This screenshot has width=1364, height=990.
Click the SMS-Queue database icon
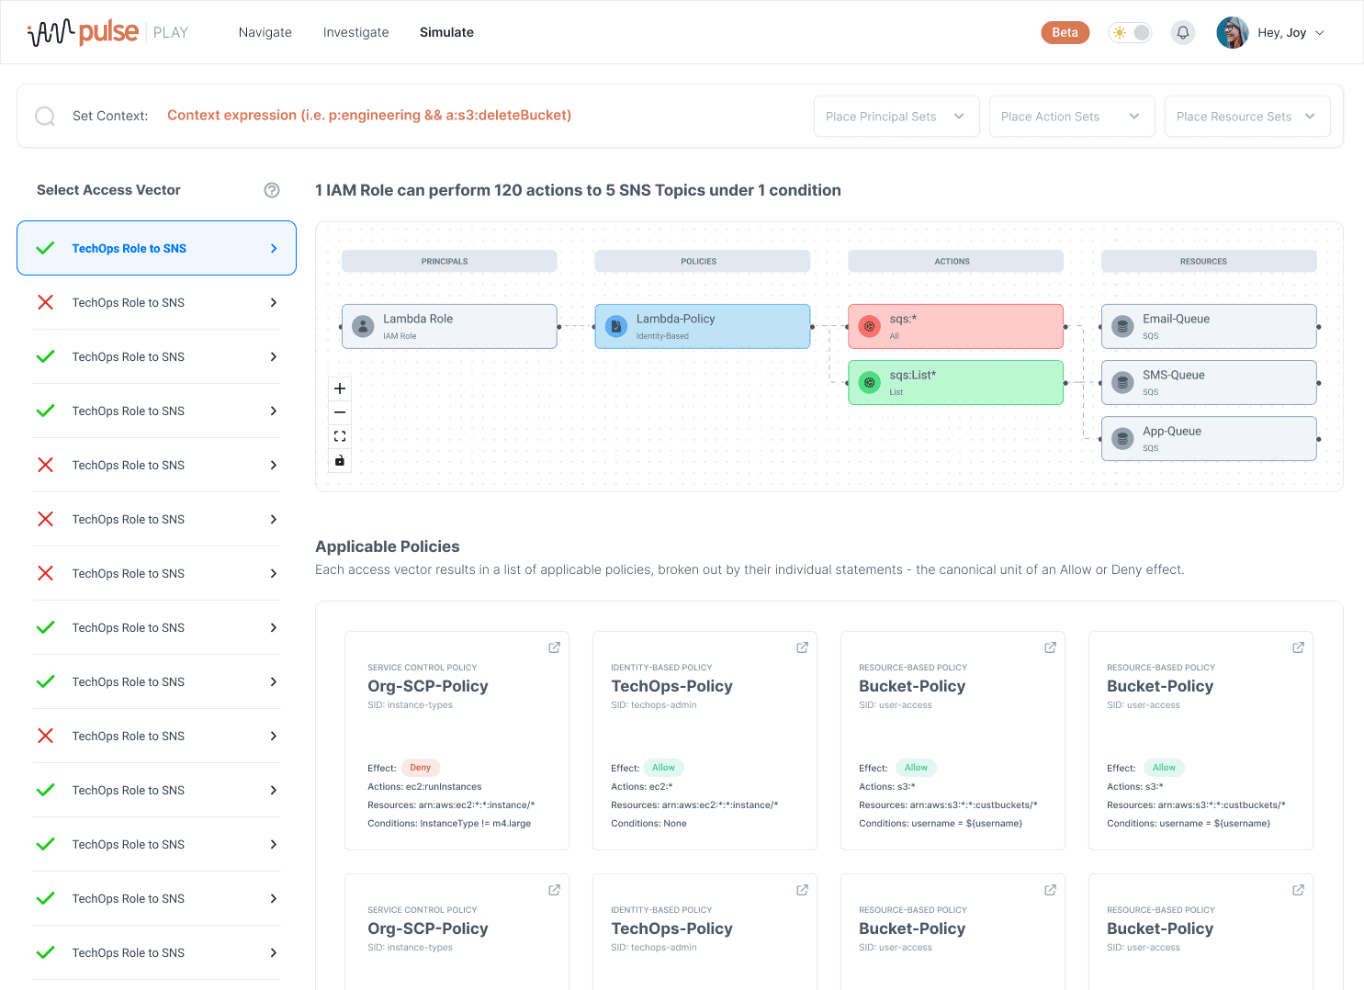click(1122, 382)
